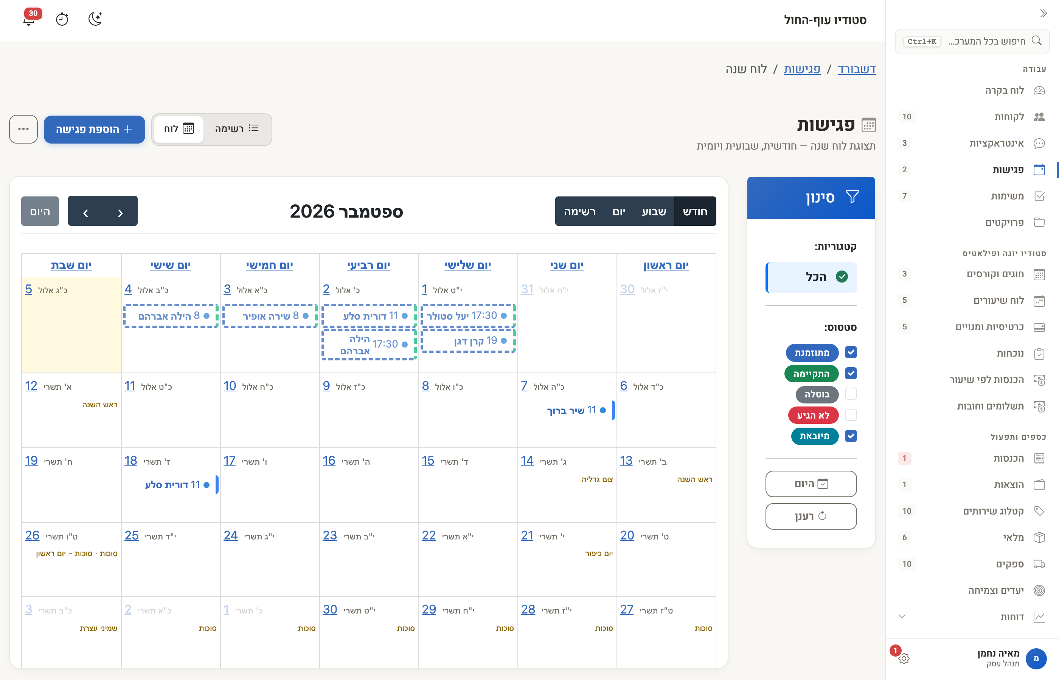
Task: Open 19 קרן דגן event on day 1
Action: click(468, 341)
